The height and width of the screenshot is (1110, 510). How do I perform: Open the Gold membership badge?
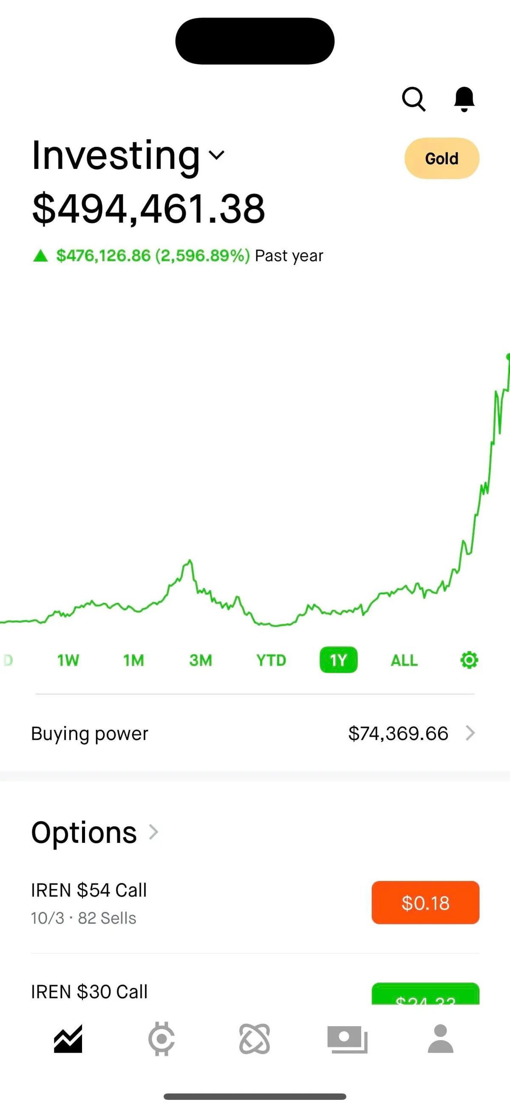click(442, 159)
